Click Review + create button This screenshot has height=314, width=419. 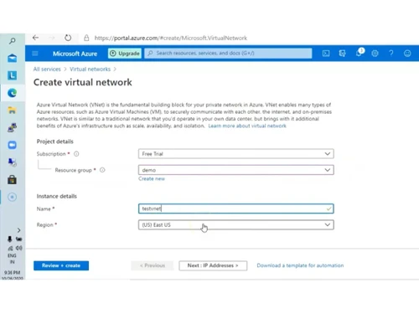point(61,265)
